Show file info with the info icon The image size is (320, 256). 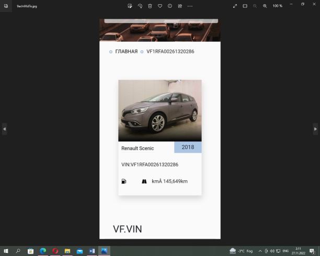170,6
